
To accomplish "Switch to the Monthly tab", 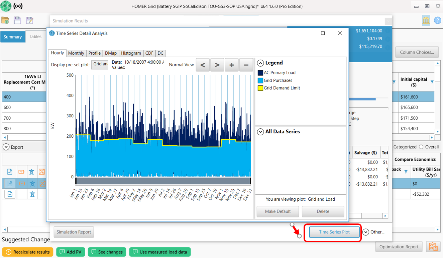I will click(x=76, y=53).
